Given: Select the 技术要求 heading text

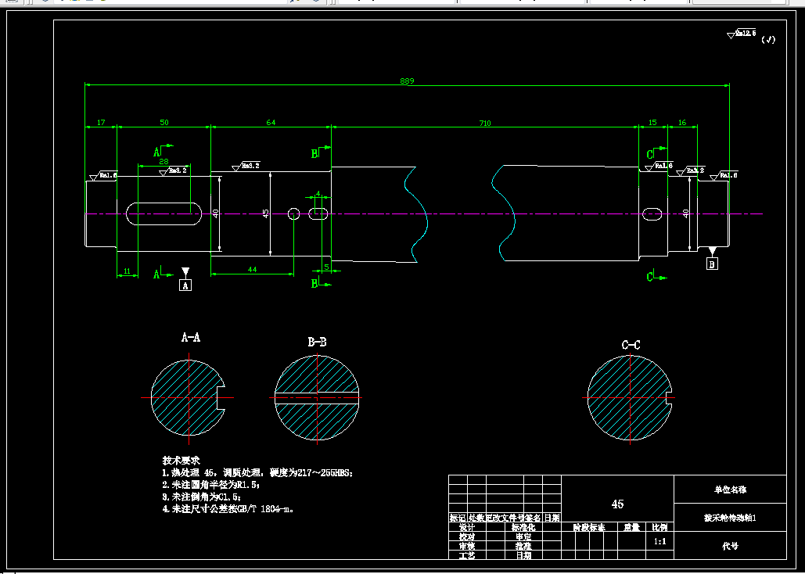Looking at the screenshot, I should point(181,461).
